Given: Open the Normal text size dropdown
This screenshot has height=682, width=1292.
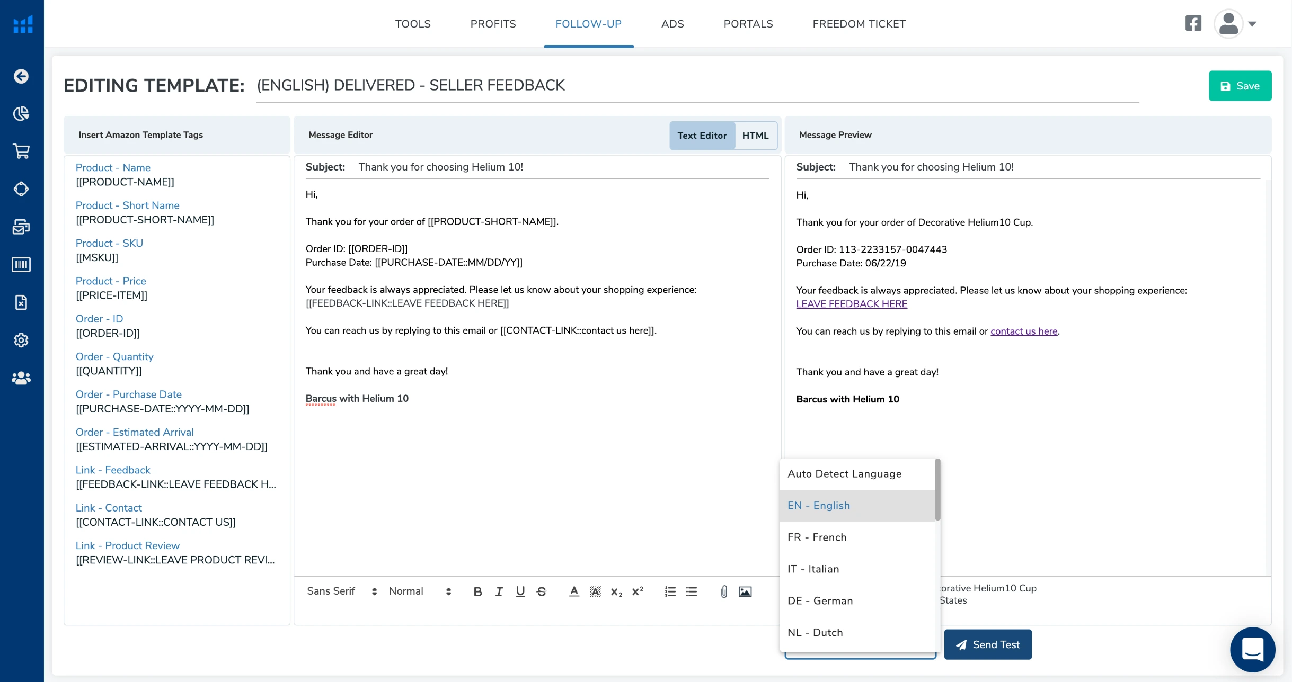Looking at the screenshot, I should pyautogui.click(x=420, y=591).
